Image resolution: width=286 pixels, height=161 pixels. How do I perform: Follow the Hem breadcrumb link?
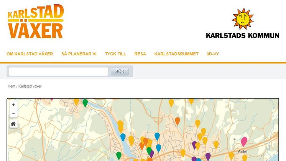(x=11, y=86)
